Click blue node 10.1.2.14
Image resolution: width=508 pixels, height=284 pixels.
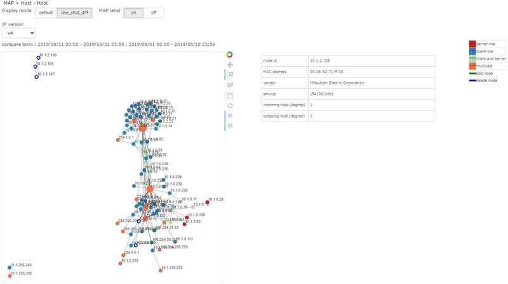coord(156,129)
